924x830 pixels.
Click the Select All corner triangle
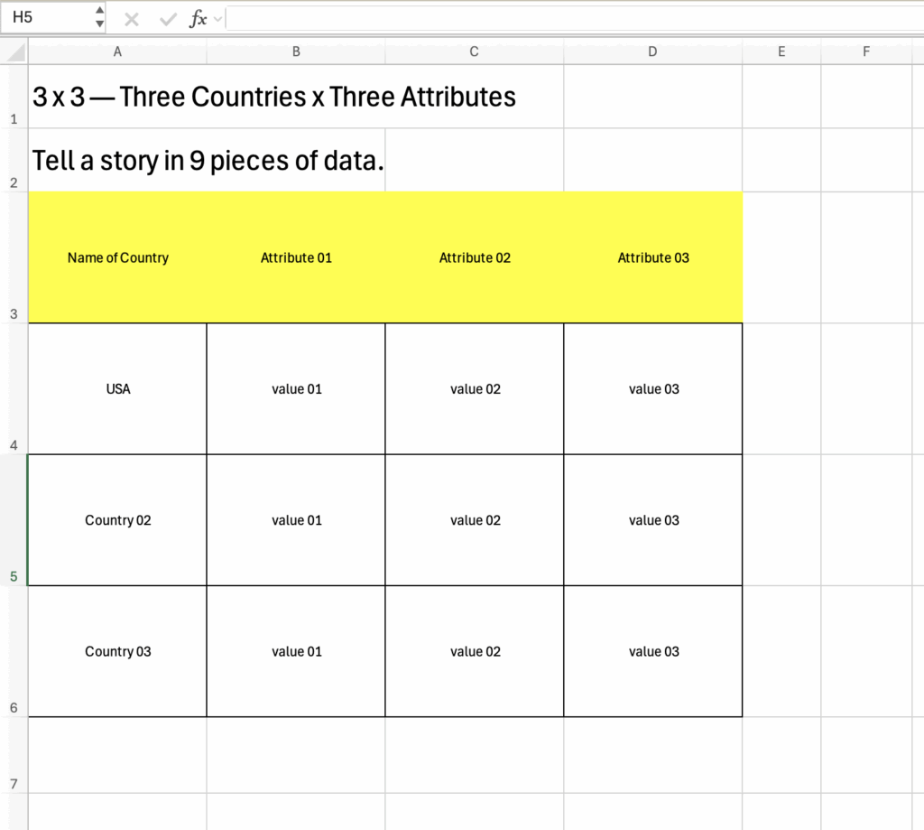click(x=15, y=52)
